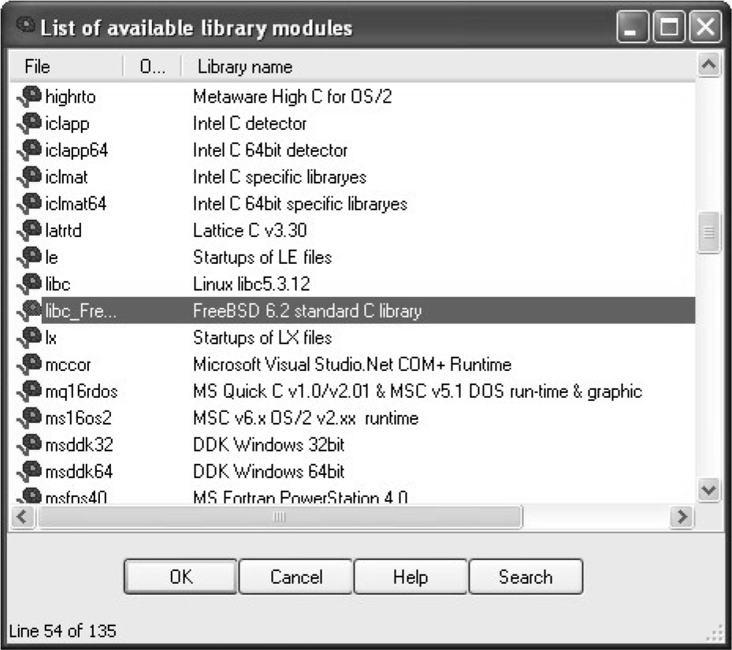The image size is (732, 650).
Task: Select MSC v6.x OS/2 runtime row
Action: [x=353, y=418]
